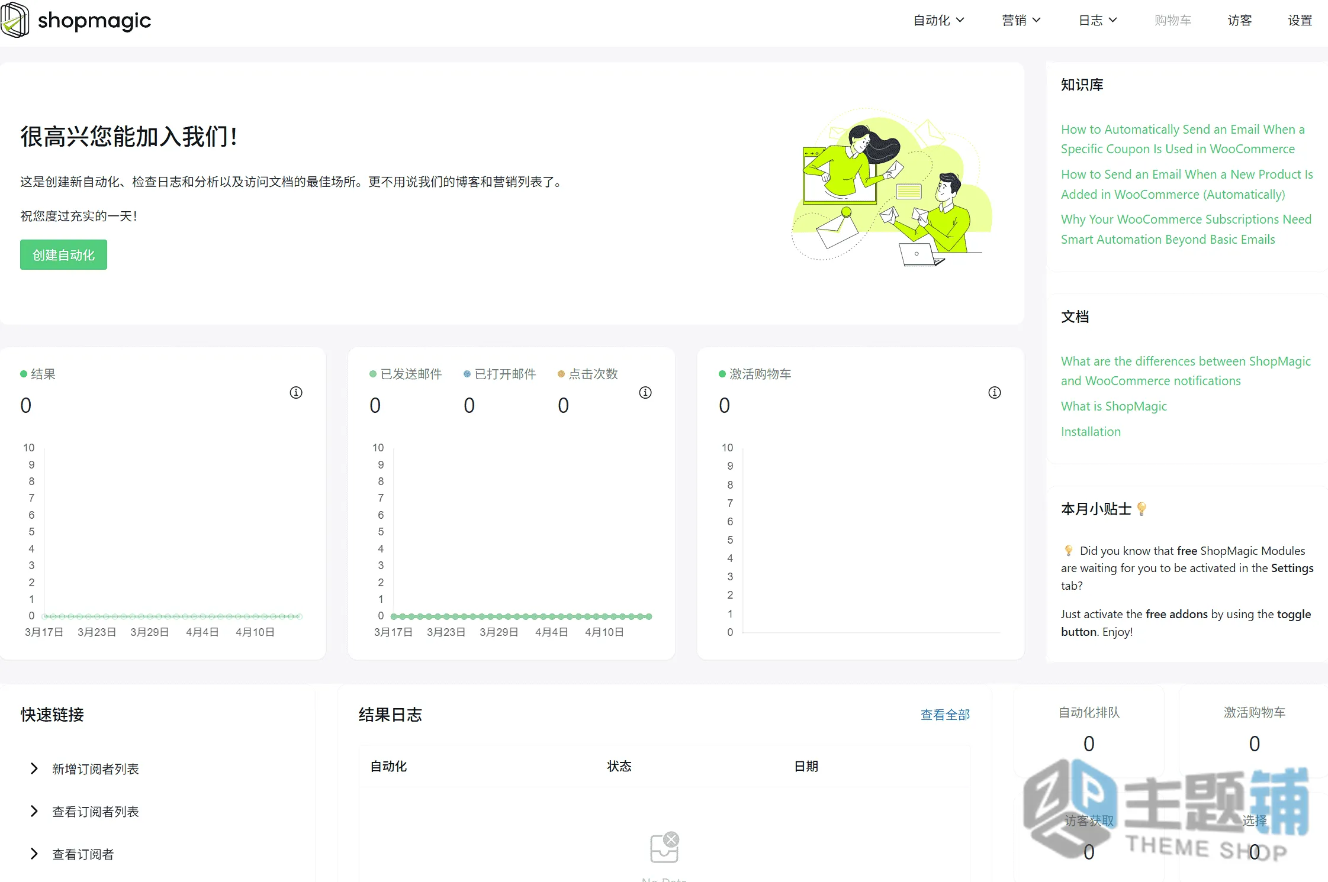Open info icon on 激活购物车 card
The image size is (1328, 882).
[x=995, y=393]
